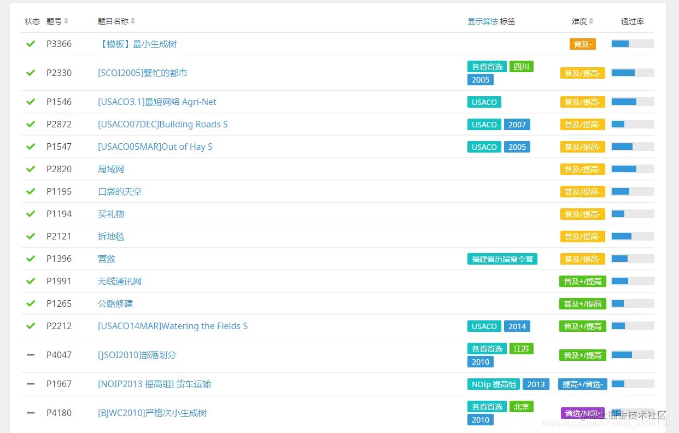The image size is (679, 433).
Task: Click problem number P4047
Action: [x=59, y=355]
